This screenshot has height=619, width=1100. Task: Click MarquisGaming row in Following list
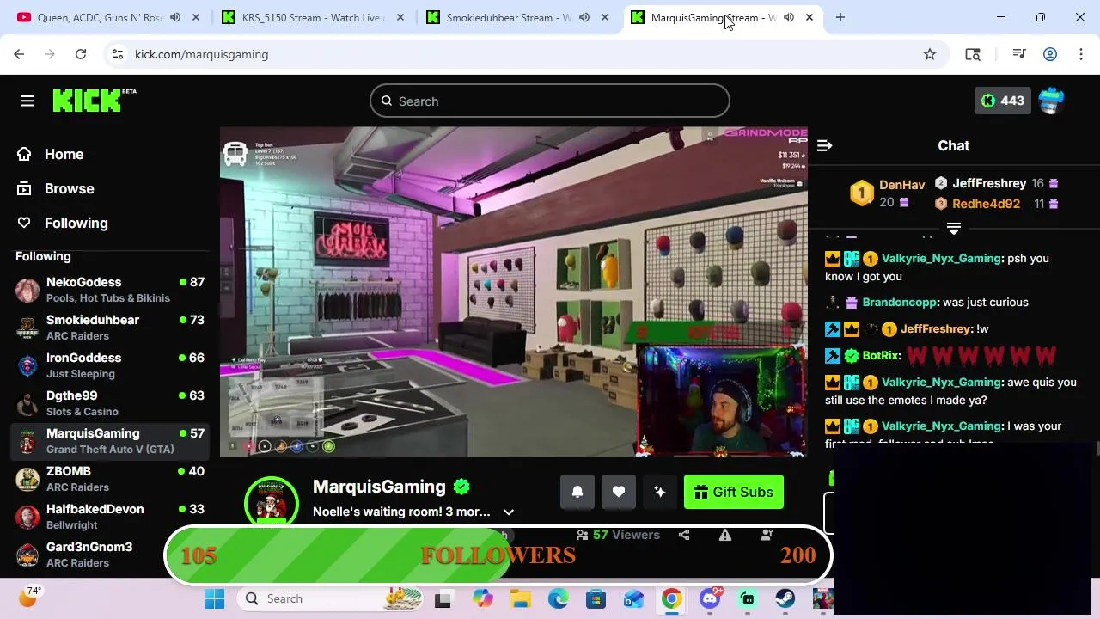[110, 441]
